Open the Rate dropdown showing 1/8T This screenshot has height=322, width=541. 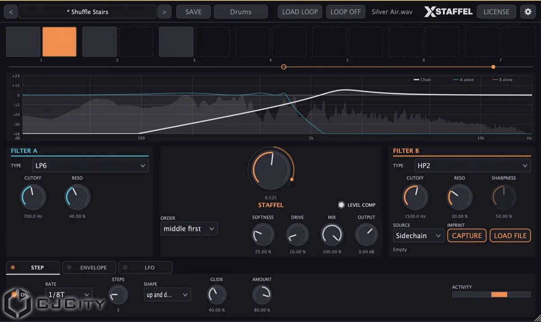(x=69, y=295)
